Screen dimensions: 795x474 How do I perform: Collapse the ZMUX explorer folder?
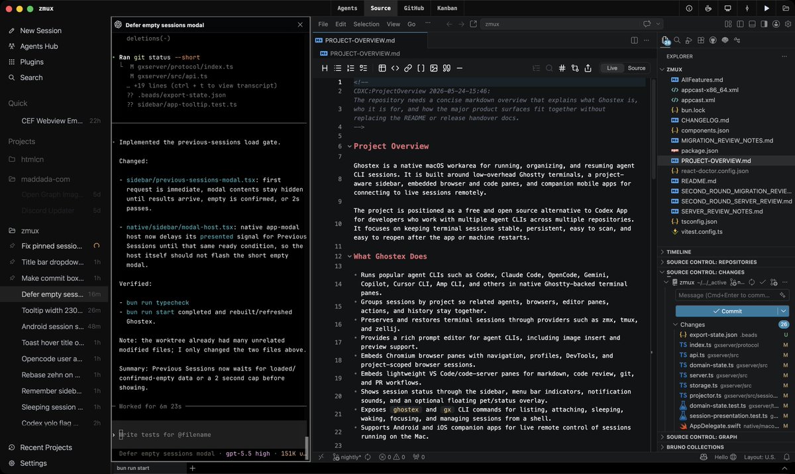pyautogui.click(x=662, y=69)
